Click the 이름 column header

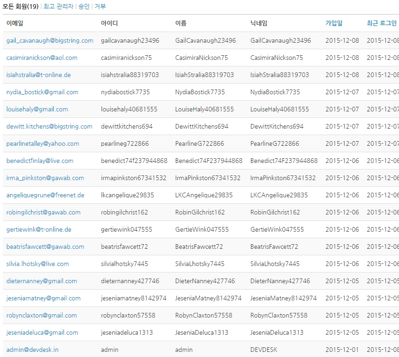[x=180, y=23]
